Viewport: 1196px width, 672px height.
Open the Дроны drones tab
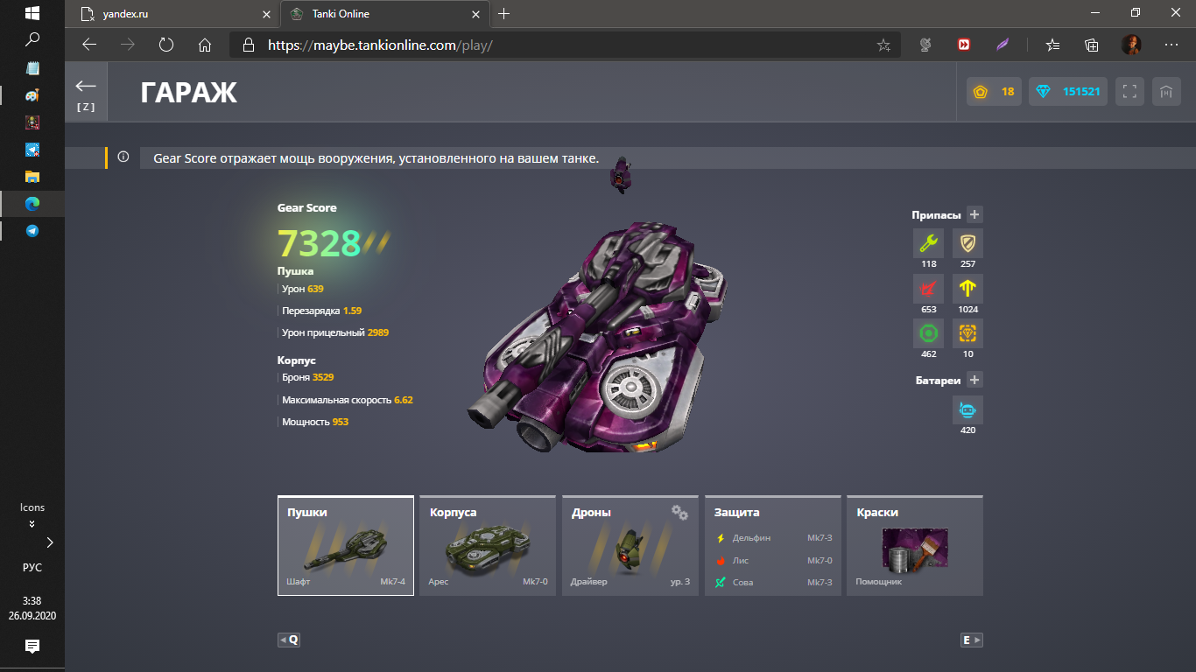pyautogui.click(x=630, y=545)
